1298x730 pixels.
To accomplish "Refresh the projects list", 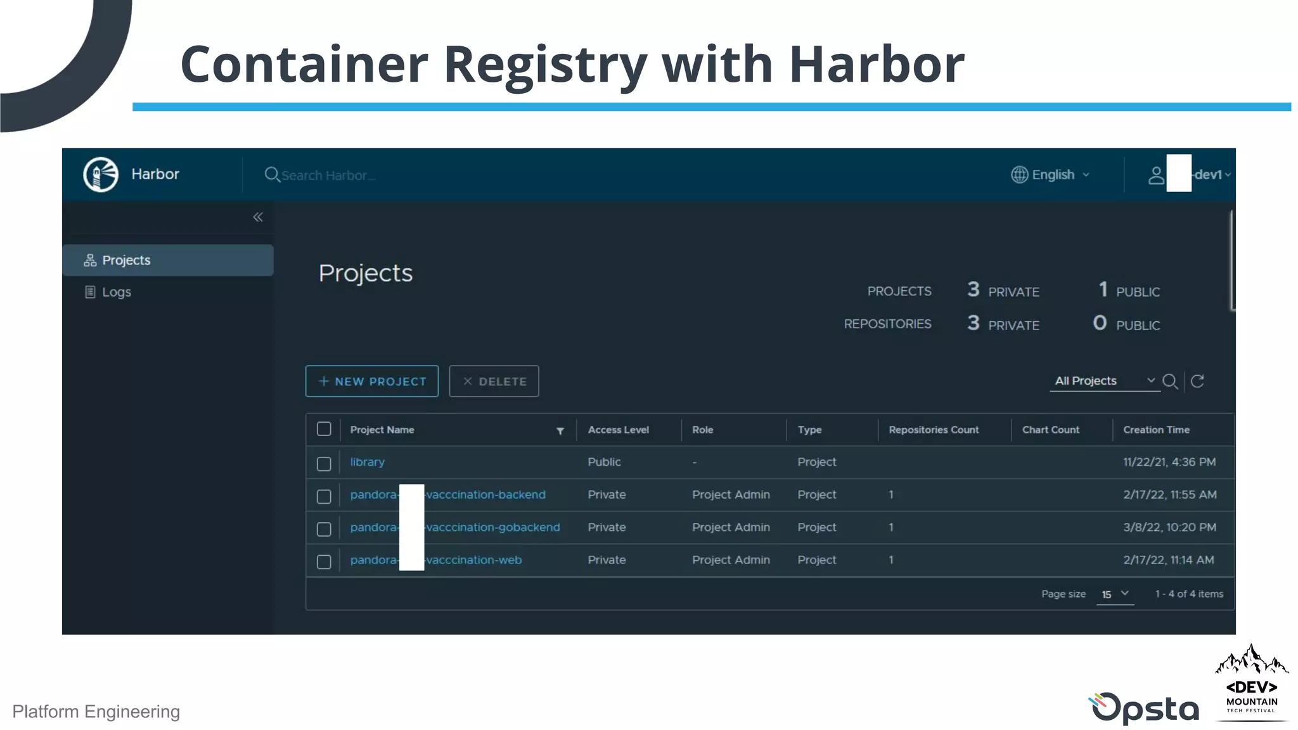I will click(x=1197, y=381).
